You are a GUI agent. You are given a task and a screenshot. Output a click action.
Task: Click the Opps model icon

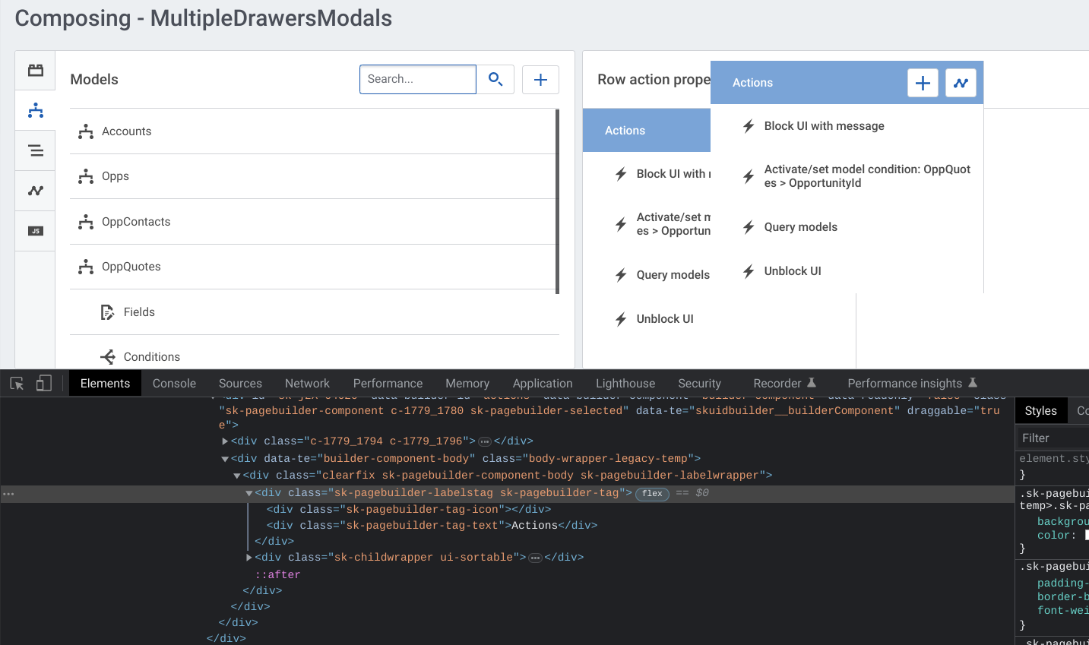pos(86,176)
